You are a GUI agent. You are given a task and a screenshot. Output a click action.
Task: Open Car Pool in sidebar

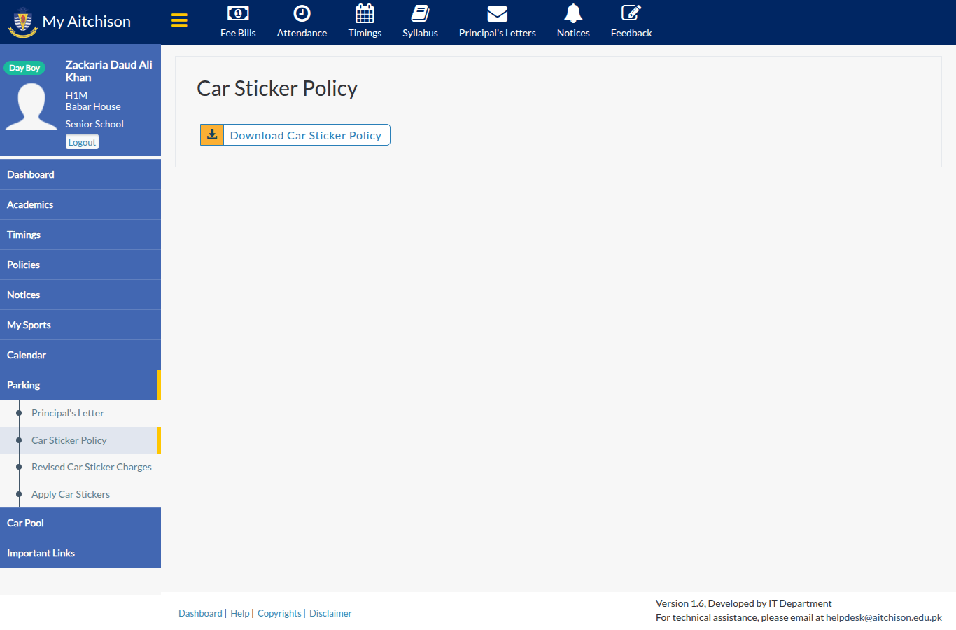(80, 523)
